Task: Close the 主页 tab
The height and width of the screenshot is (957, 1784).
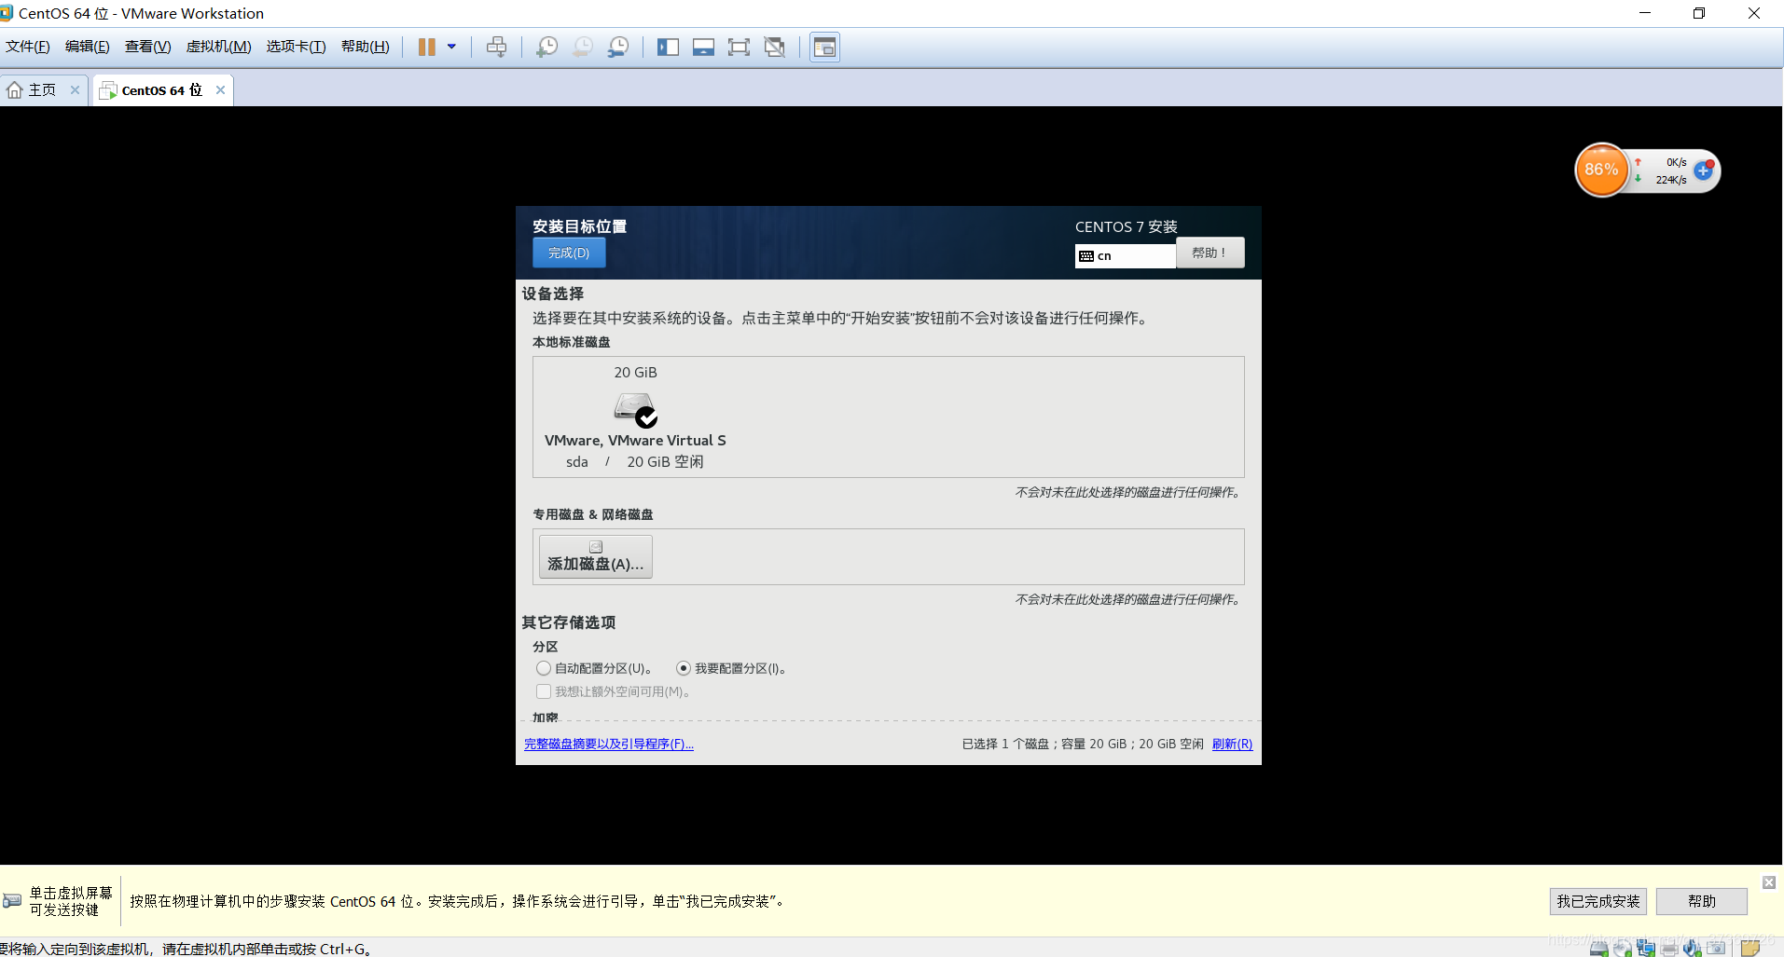Action: pos(75,89)
